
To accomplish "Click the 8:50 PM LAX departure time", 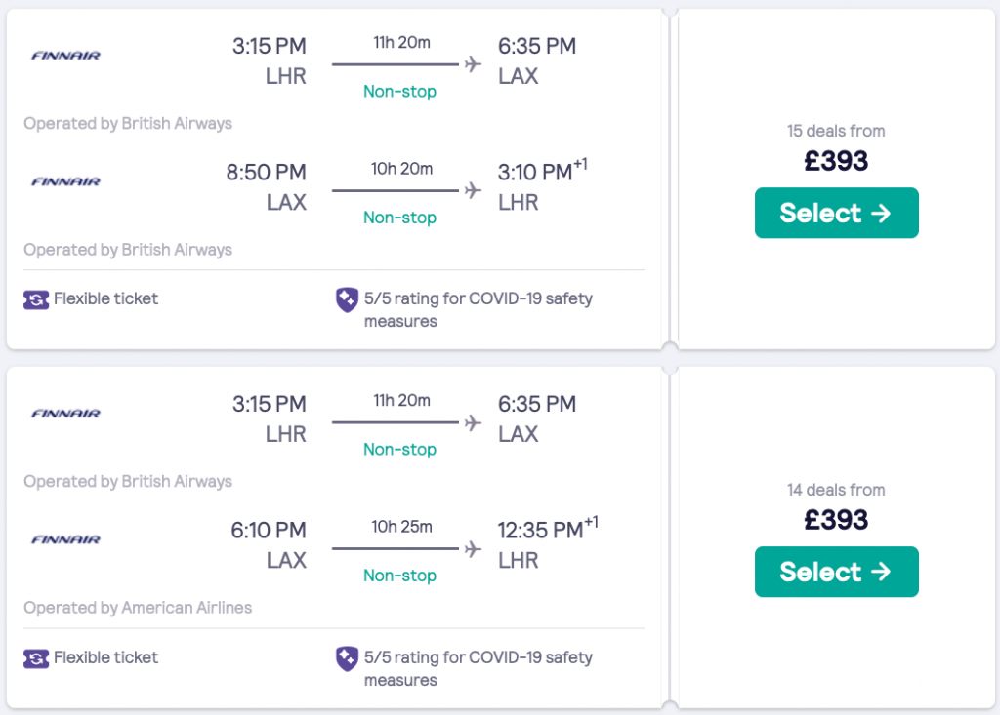I will click(x=266, y=173).
